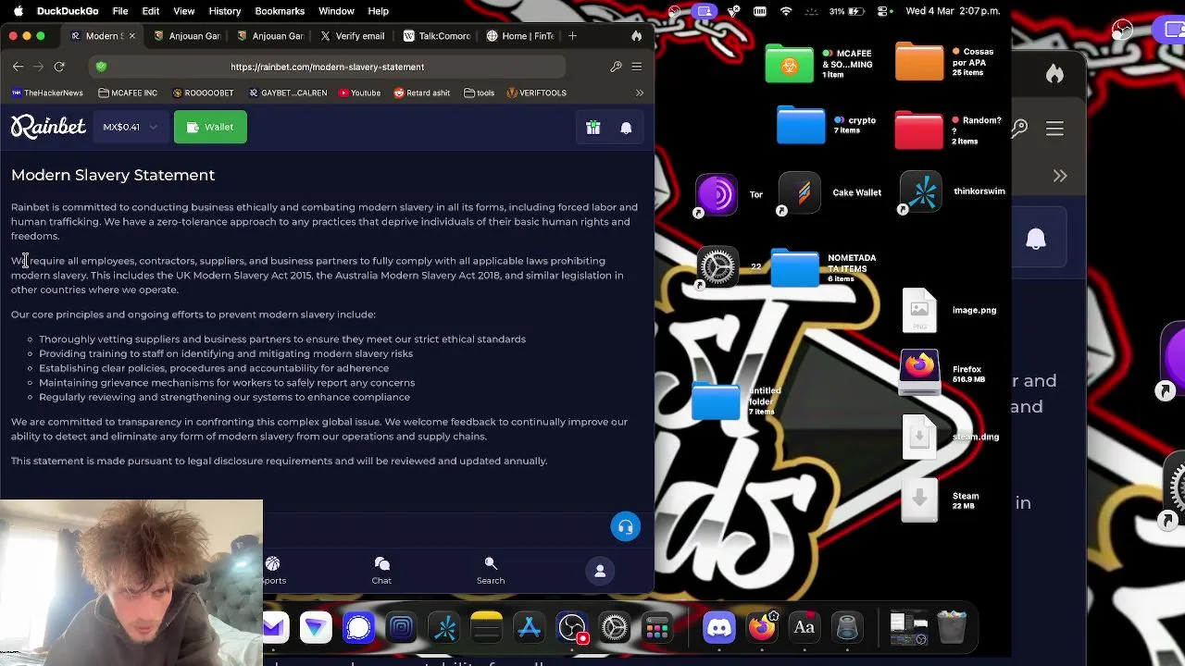Go back in the DuckDuckGo browser
The width and height of the screenshot is (1185, 666).
(18, 67)
